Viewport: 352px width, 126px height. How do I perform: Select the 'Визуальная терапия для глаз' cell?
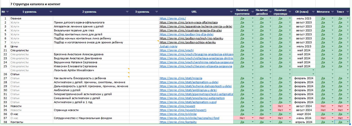[91, 30]
